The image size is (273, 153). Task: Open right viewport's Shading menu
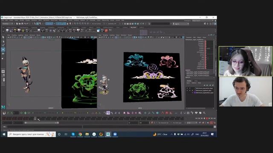click(x=105, y=35)
